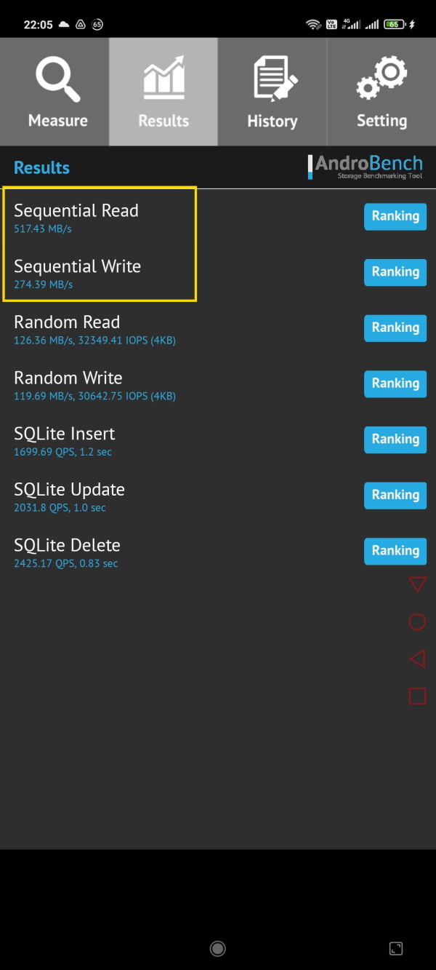Tap the battery indicator in status bar

click(x=395, y=24)
